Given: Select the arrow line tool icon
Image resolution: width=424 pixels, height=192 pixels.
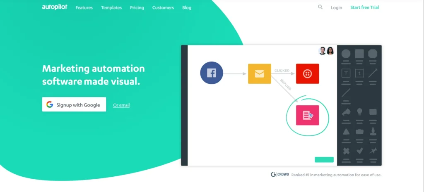Looking at the screenshot, I should tap(373, 73).
